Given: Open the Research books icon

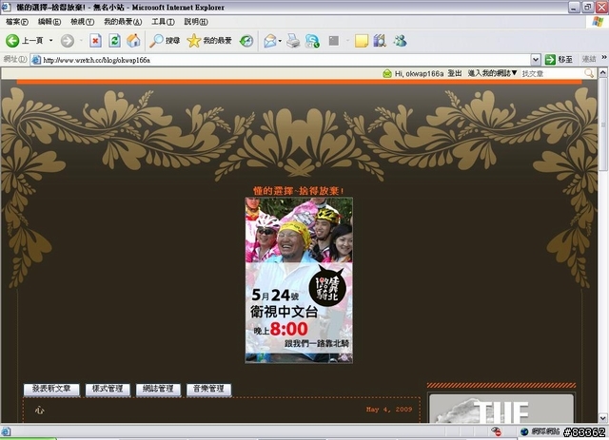Looking at the screenshot, I should point(380,40).
